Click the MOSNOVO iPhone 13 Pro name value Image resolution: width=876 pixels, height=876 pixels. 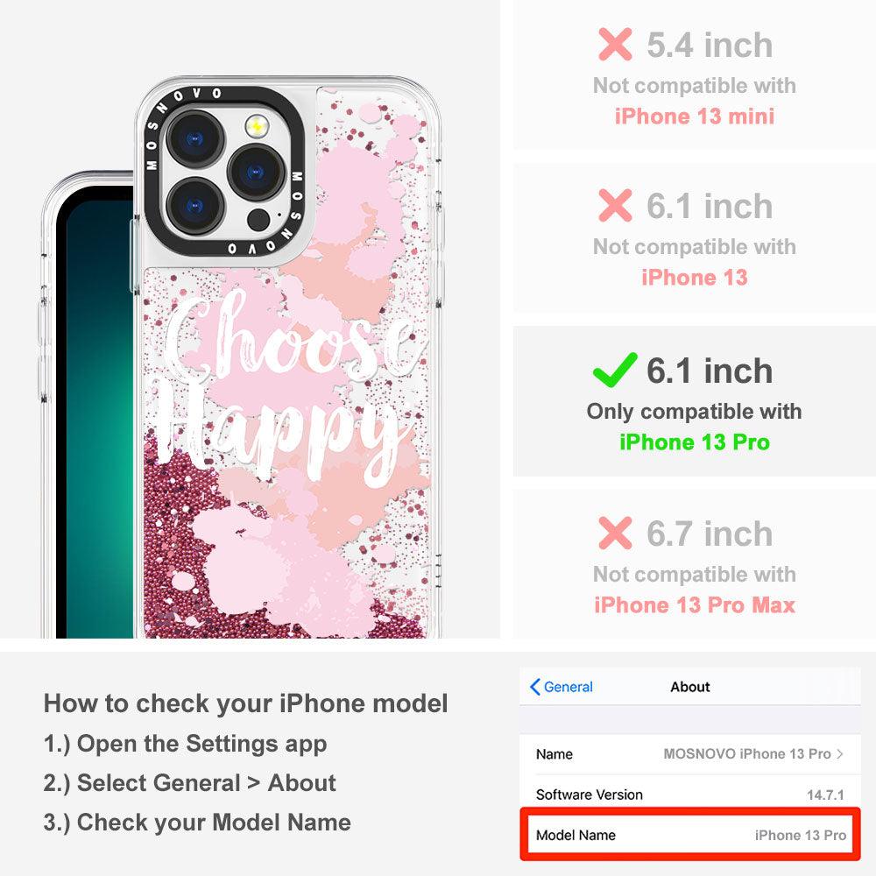pyautogui.click(x=747, y=753)
